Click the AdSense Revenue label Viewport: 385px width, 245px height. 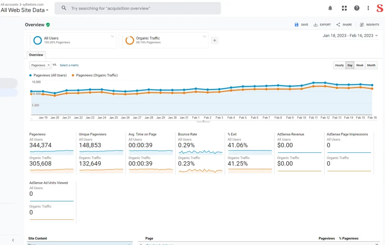click(x=291, y=134)
